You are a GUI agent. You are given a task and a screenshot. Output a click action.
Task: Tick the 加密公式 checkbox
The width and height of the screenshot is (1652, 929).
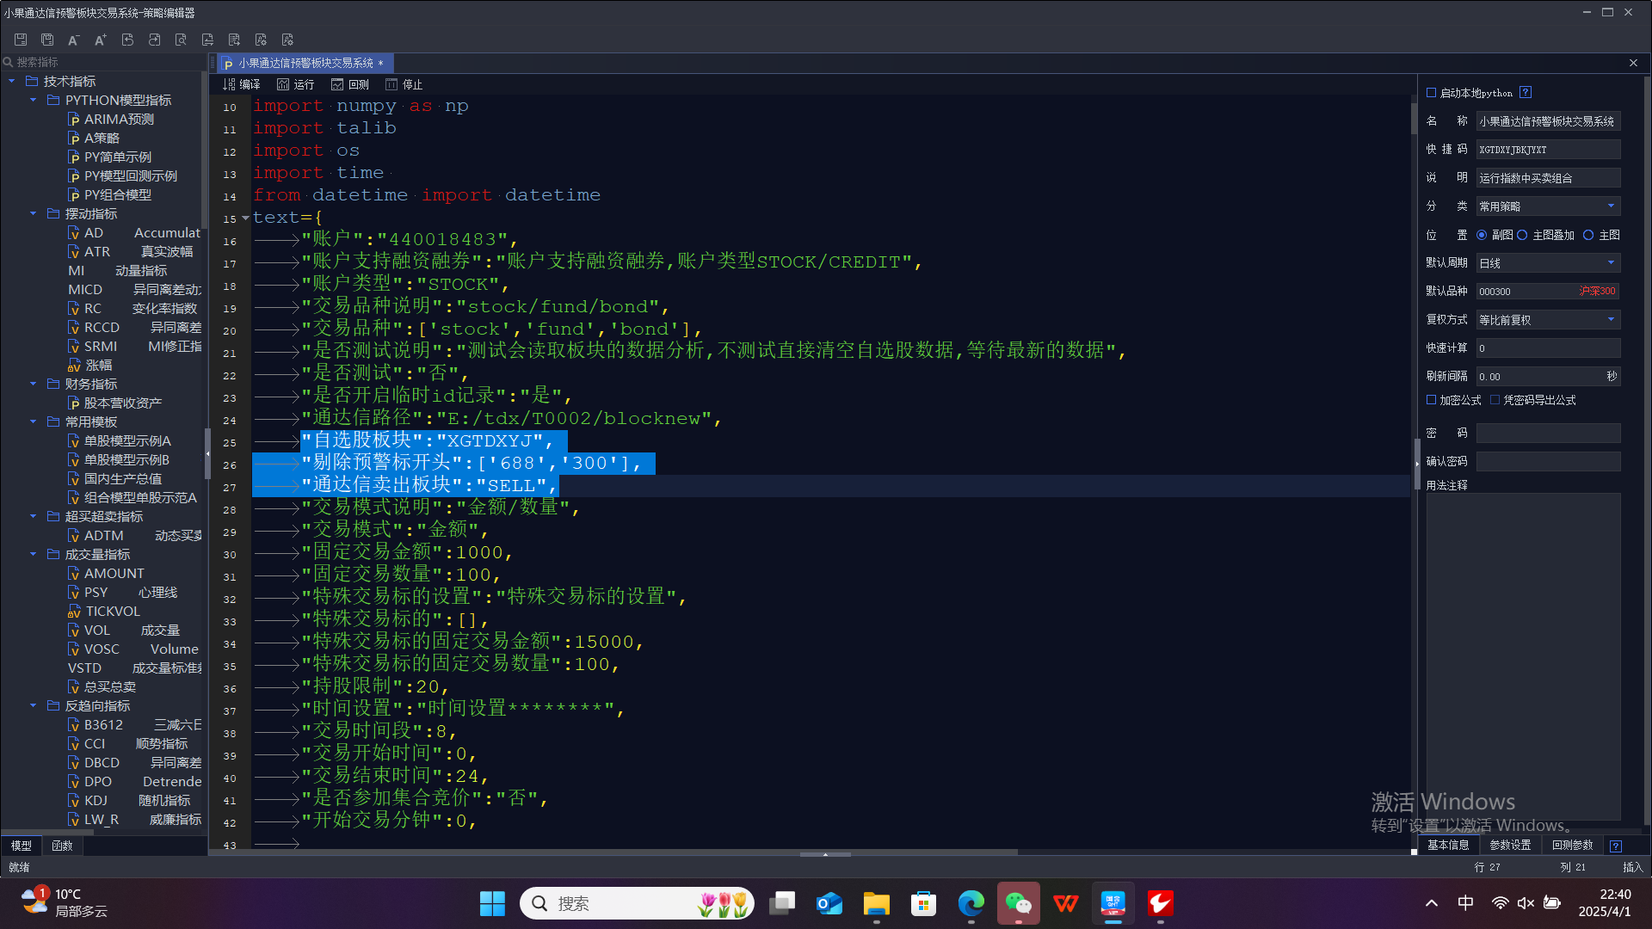coord(1432,400)
